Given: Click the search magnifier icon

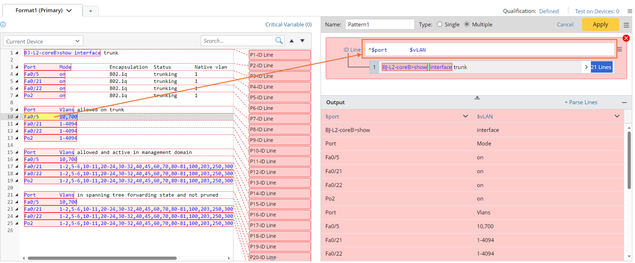Looking at the screenshot, I should click(x=279, y=41).
